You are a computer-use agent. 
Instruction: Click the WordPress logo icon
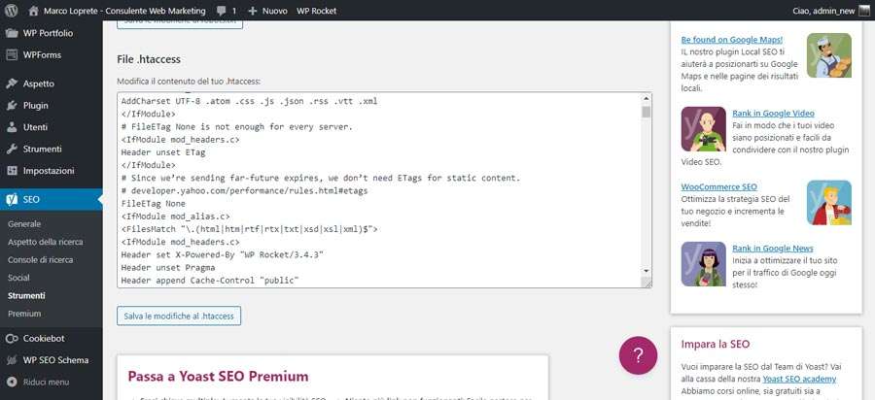11,10
